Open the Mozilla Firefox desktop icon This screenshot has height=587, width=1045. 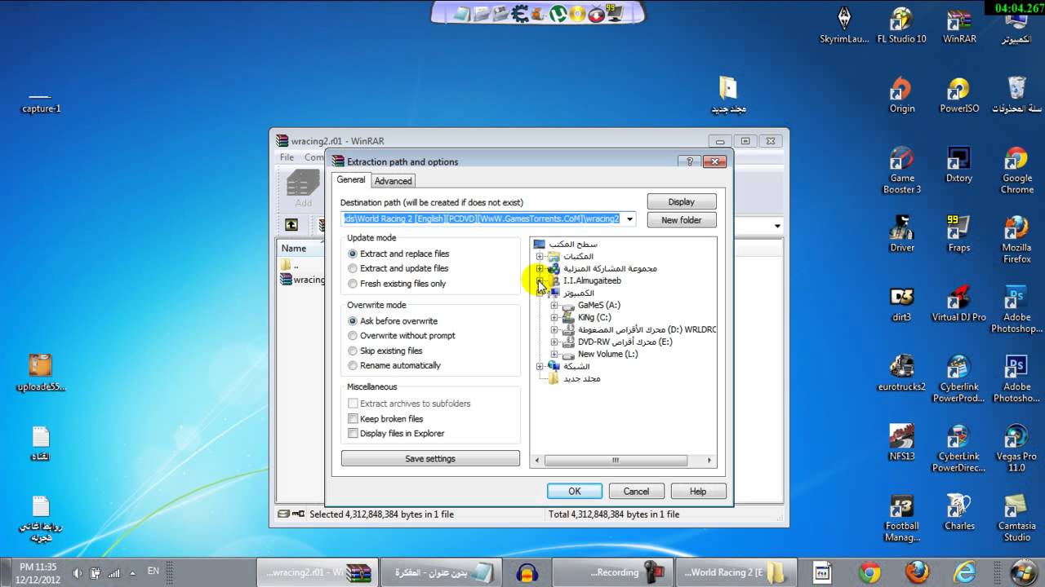(1016, 239)
